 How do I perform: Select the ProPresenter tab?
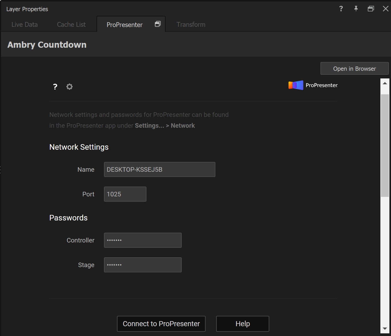124,24
